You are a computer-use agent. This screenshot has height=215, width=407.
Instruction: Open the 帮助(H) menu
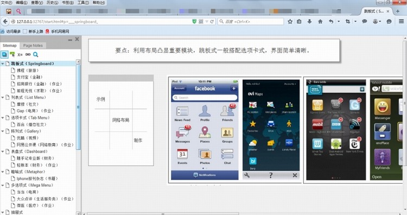[99, 2]
